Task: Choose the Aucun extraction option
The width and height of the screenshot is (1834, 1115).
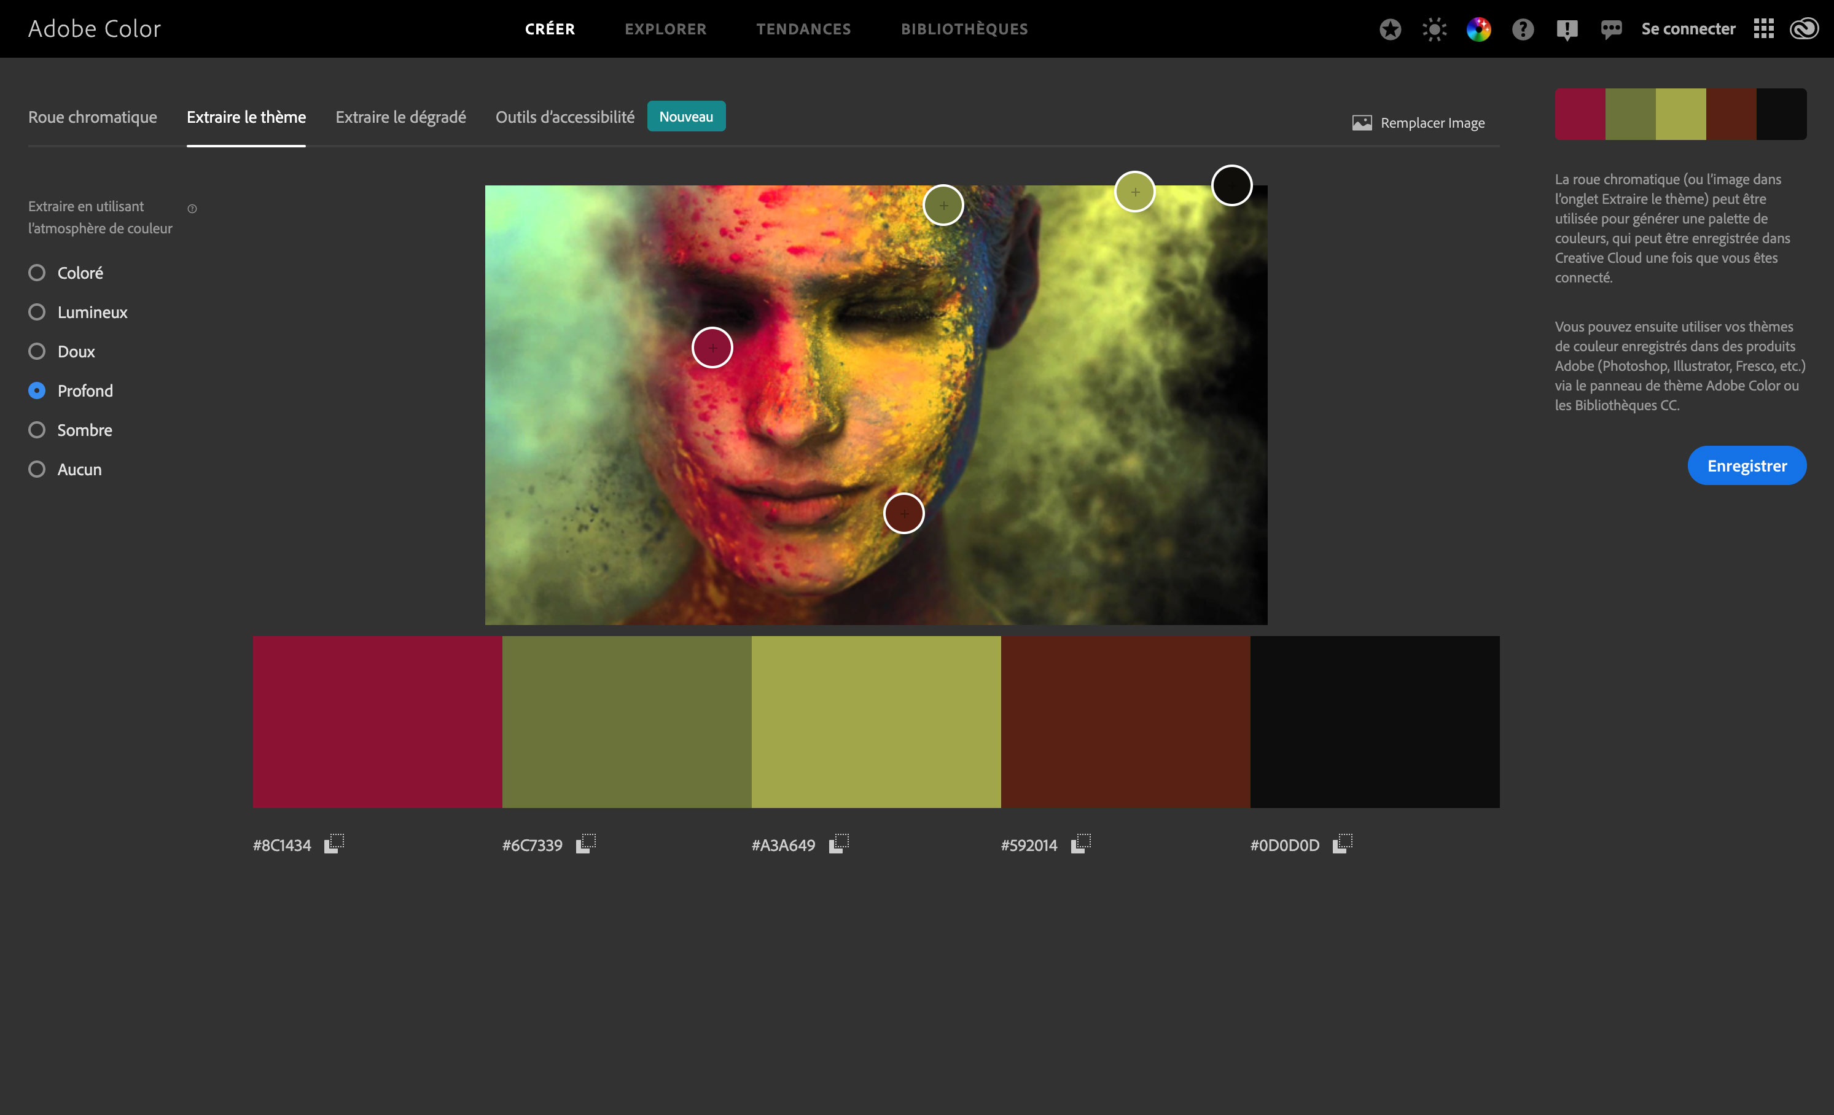Action: [x=36, y=468]
